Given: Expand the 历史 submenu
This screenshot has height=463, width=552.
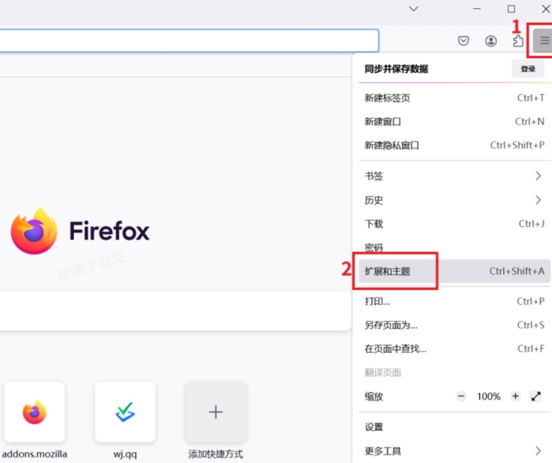Looking at the screenshot, I should pyautogui.click(x=454, y=200).
